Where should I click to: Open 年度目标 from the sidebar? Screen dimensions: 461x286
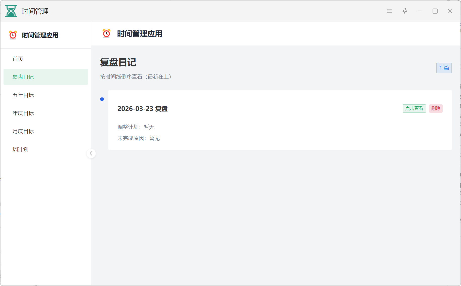pyautogui.click(x=46, y=113)
